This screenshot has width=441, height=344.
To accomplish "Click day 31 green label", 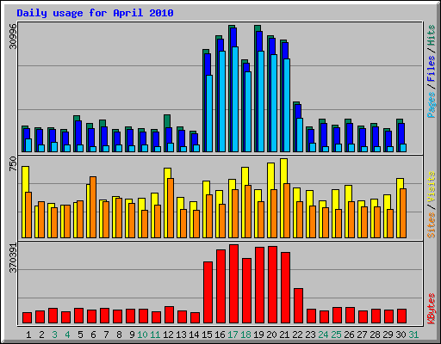I will tap(413, 335).
